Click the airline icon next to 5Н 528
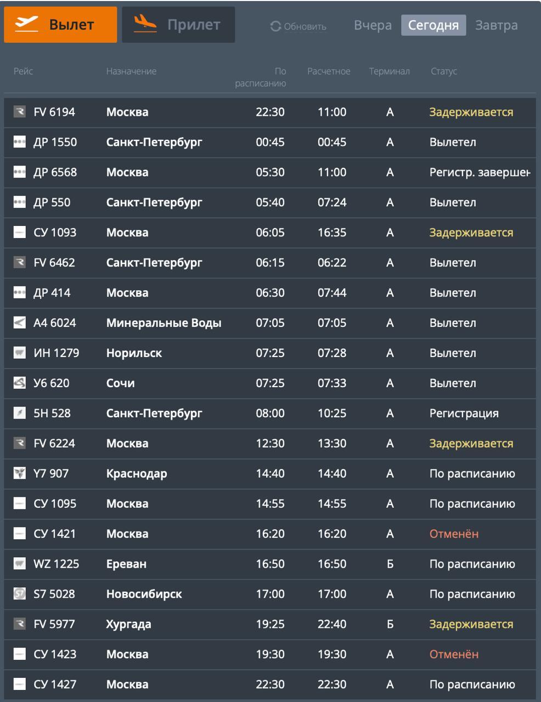The height and width of the screenshot is (702, 541). tap(20, 414)
